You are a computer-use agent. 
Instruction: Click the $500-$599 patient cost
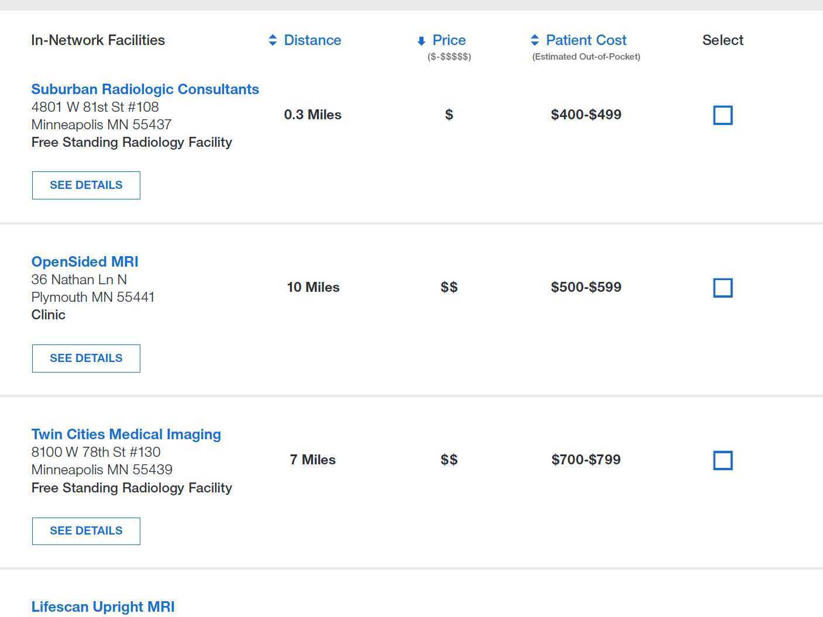(586, 287)
